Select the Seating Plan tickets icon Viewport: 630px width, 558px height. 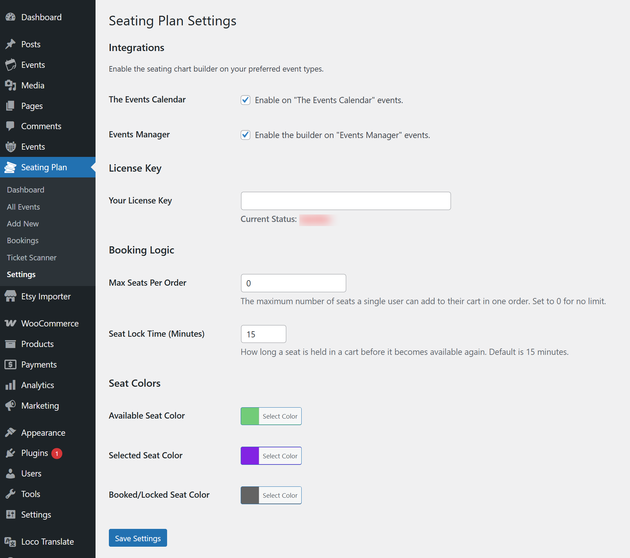pyautogui.click(x=11, y=167)
